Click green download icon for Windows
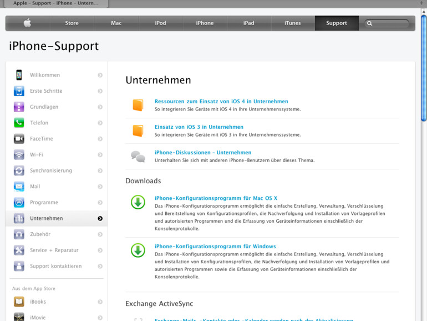This screenshot has width=427, height=321. click(138, 250)
